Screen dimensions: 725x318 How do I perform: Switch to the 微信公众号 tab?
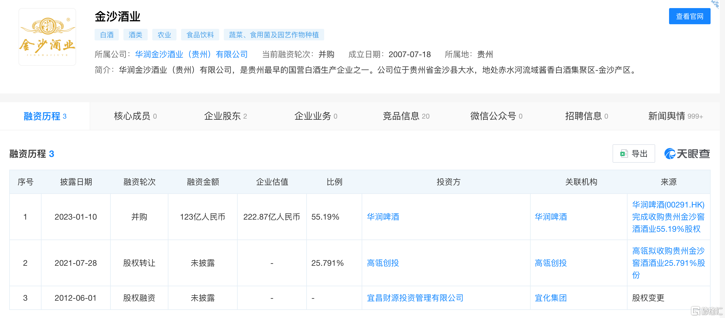click(496, 116)
